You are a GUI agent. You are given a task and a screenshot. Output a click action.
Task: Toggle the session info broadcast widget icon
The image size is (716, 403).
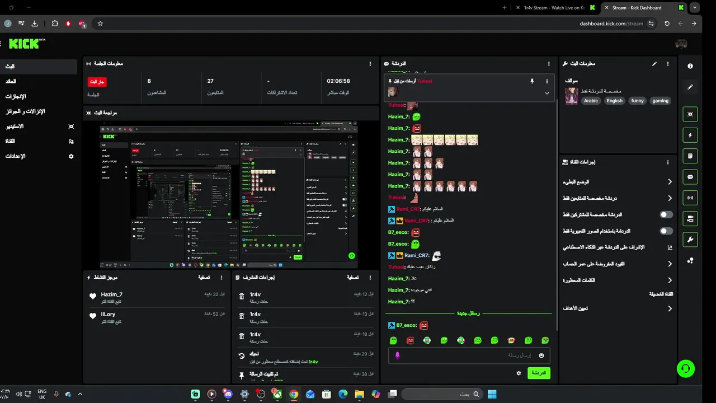(690, 198)
